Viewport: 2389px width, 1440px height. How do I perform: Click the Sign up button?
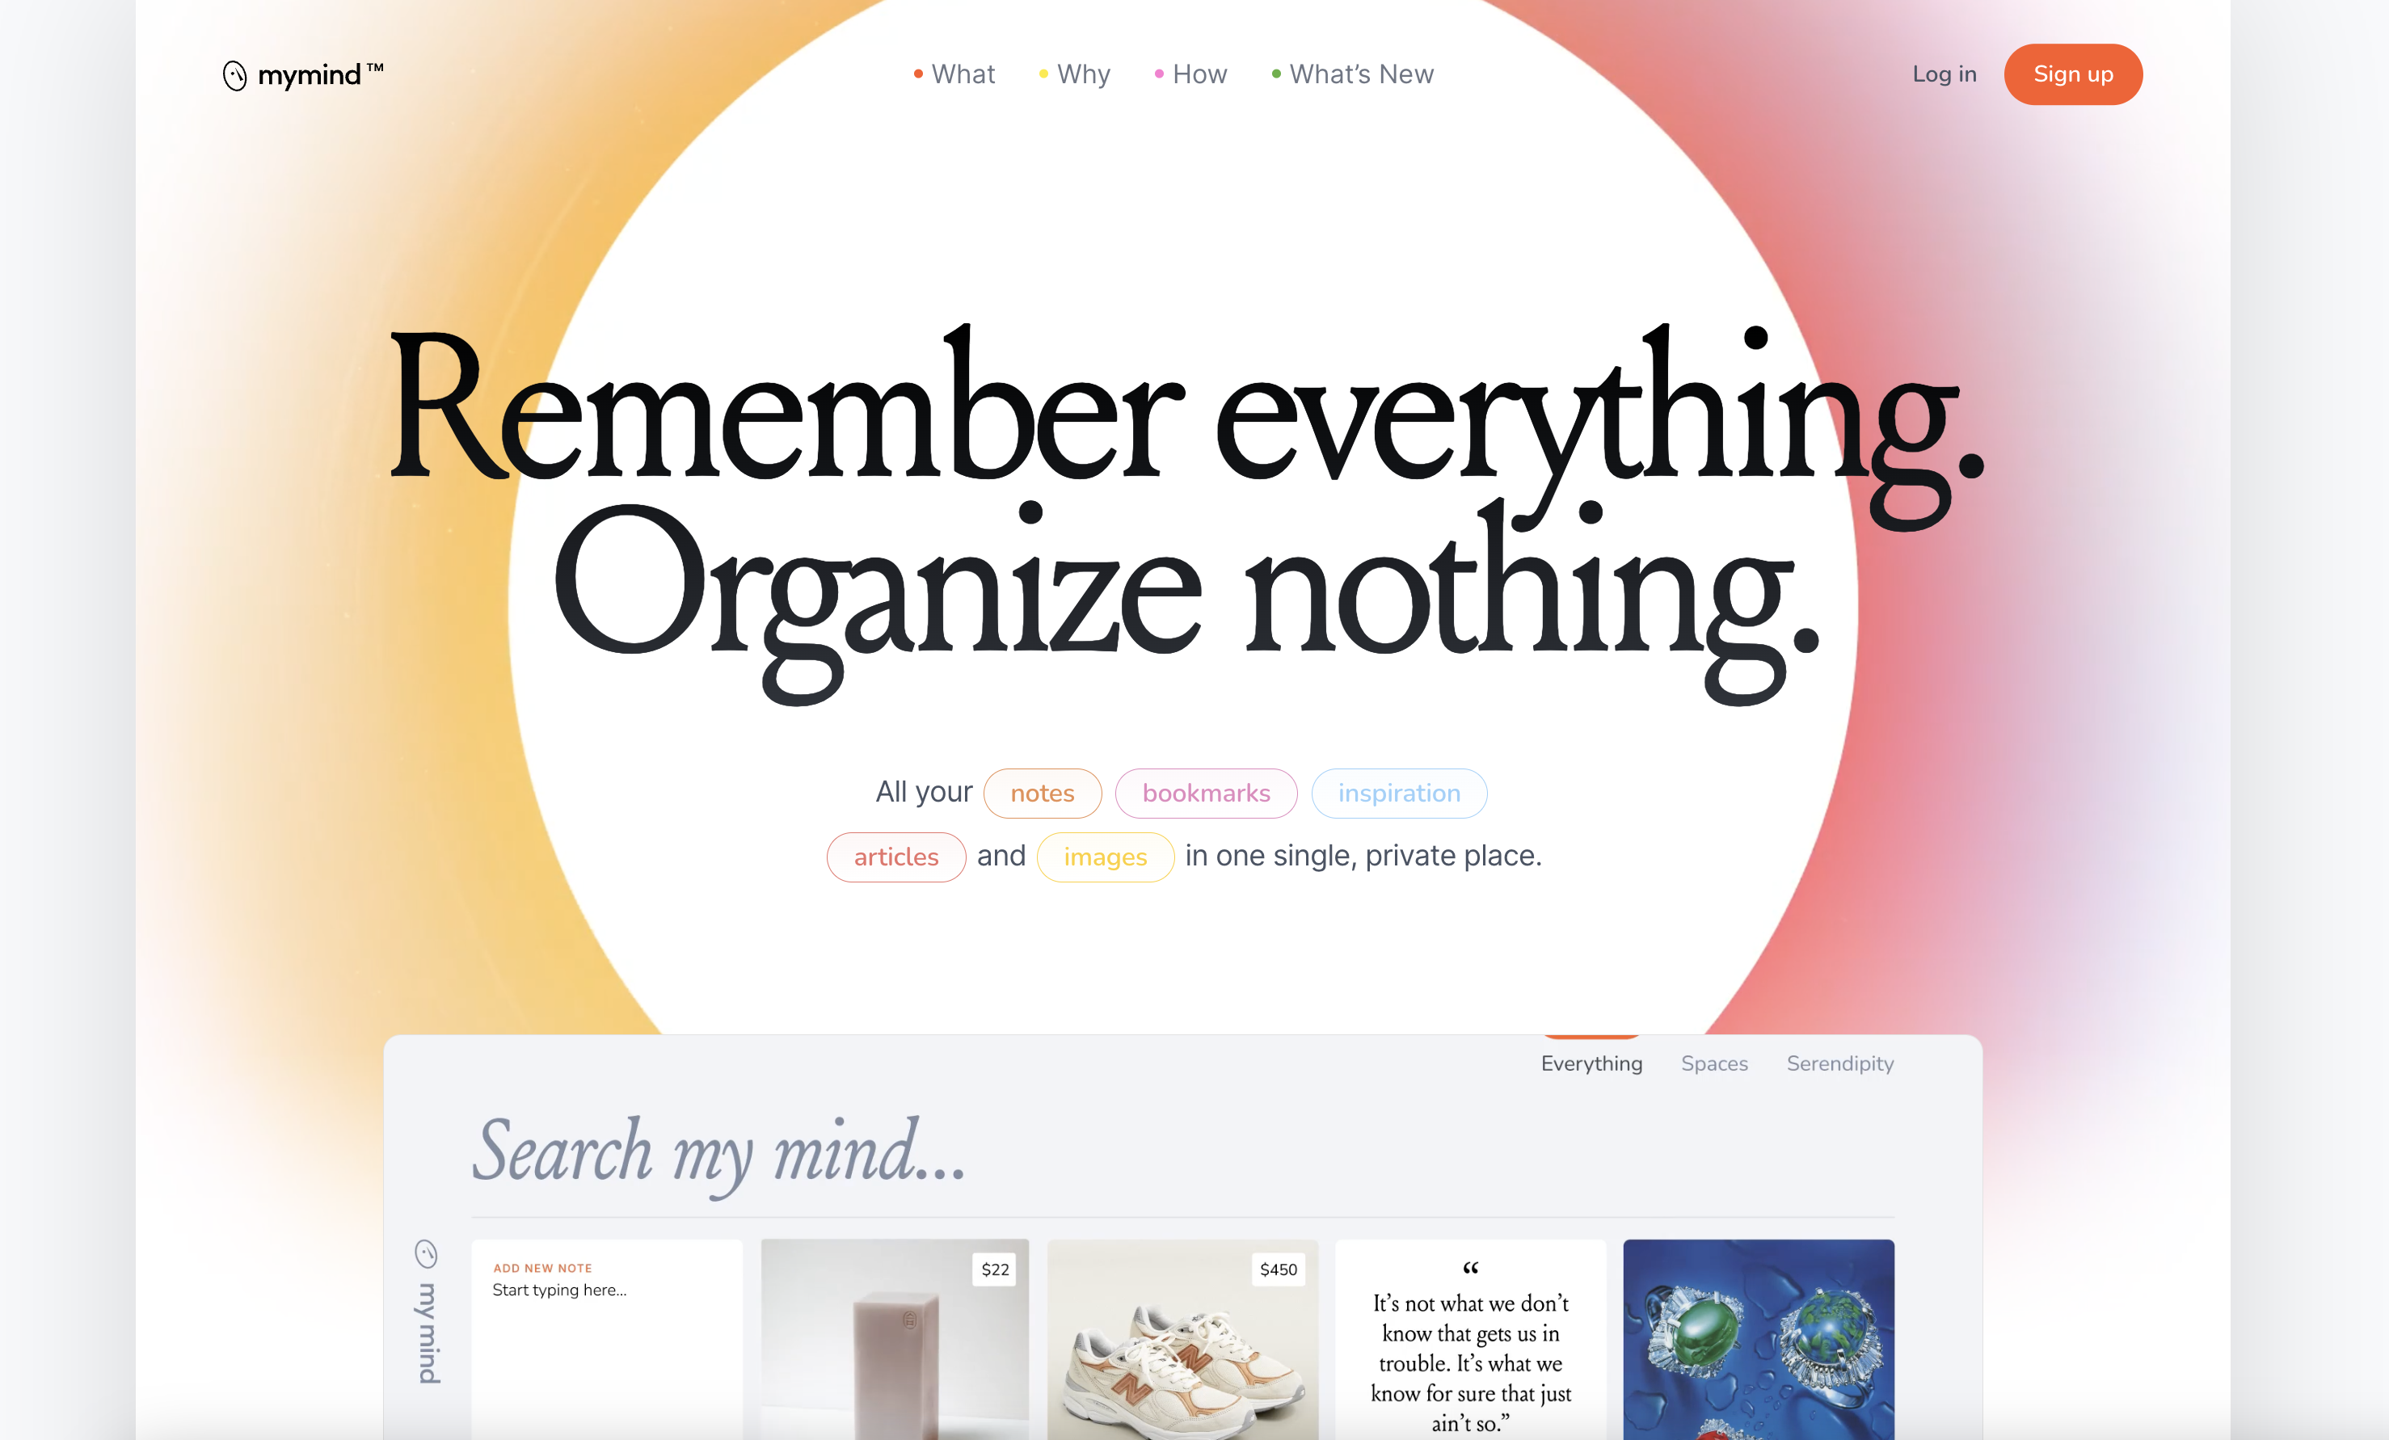[x=2073, y=75]
